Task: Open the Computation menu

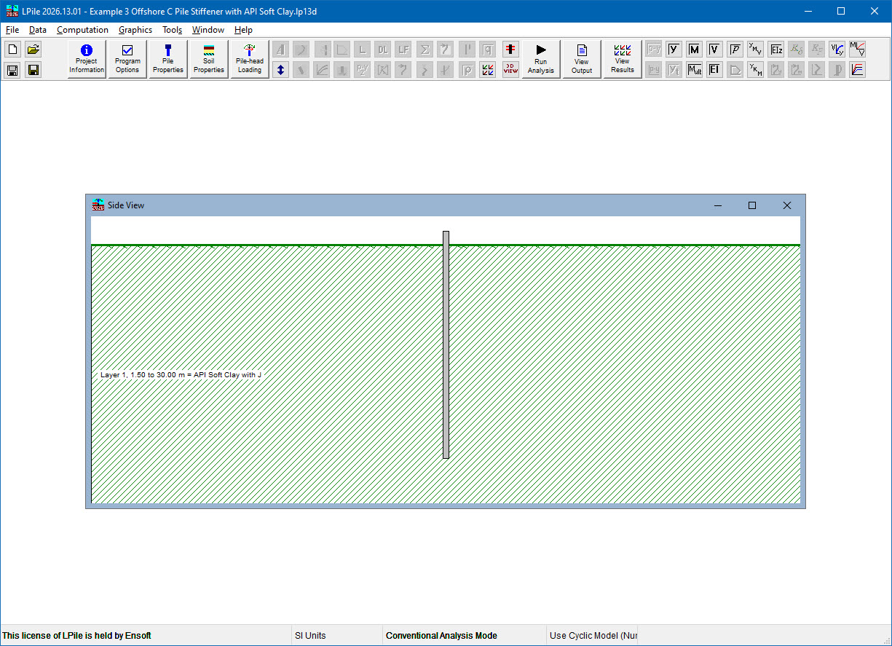Action: point(83,30)
